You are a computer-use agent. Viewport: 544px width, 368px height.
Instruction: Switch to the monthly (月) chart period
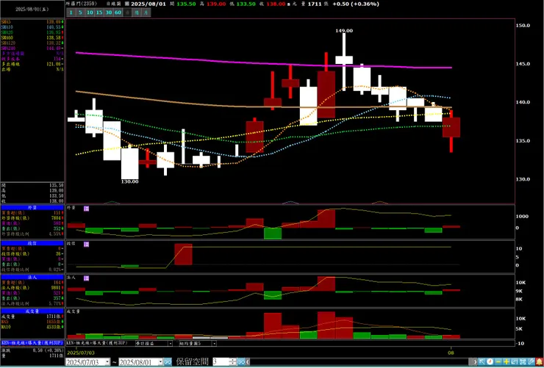tap(146, 12)
